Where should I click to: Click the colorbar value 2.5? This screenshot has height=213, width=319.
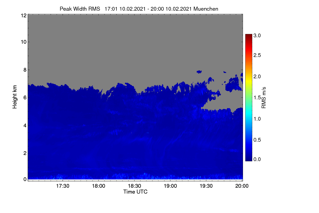(x=257, y=55)
